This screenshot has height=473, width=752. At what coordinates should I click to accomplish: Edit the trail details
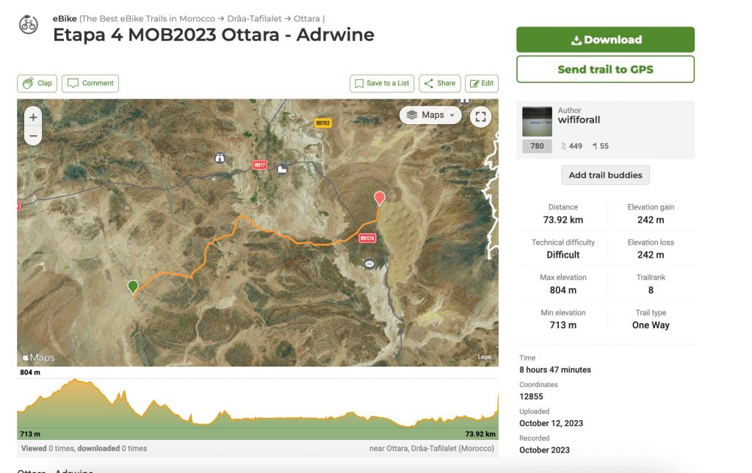click(x=482, y=84)
